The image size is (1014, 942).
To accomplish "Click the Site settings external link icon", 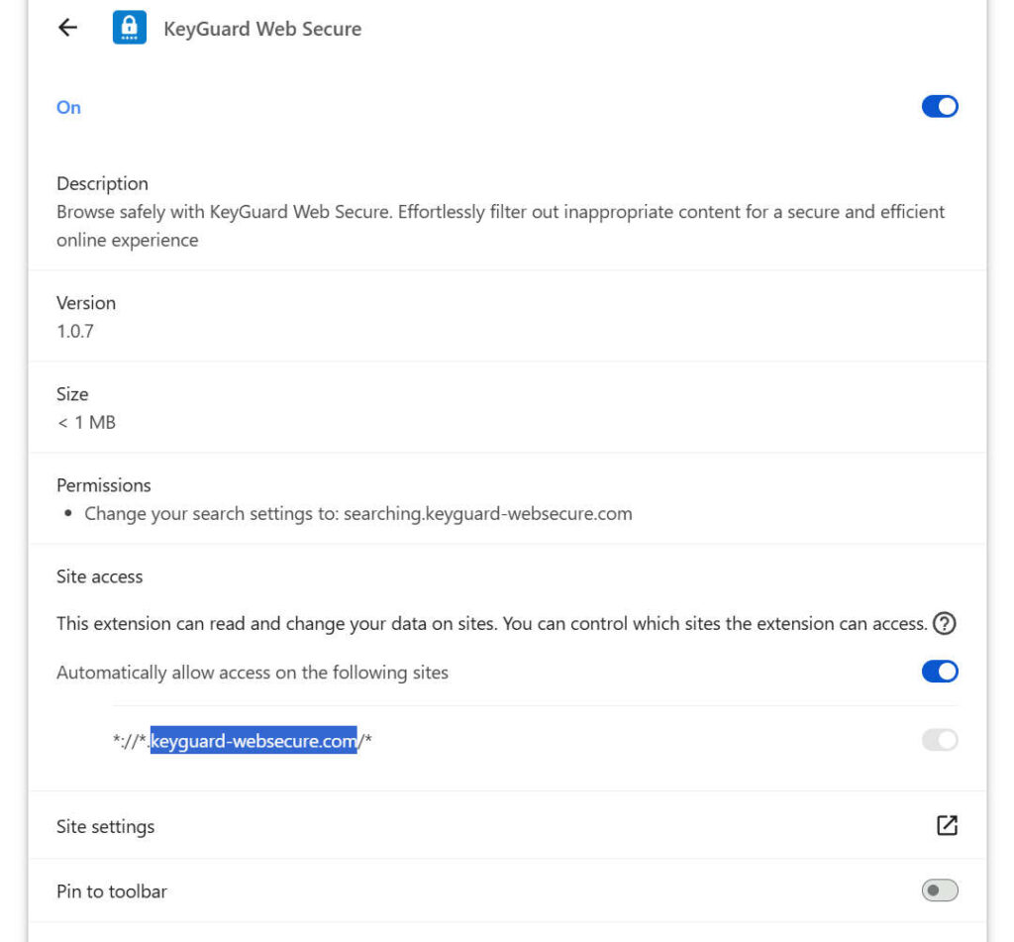I will coord(948,824).
